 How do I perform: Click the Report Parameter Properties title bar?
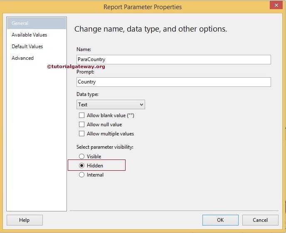coord(143,7)
